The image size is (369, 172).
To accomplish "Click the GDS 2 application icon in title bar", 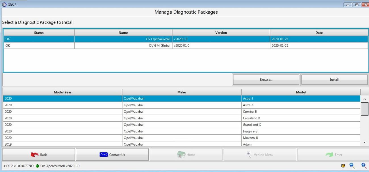I will pyautogui.click(x=4, y=5).
